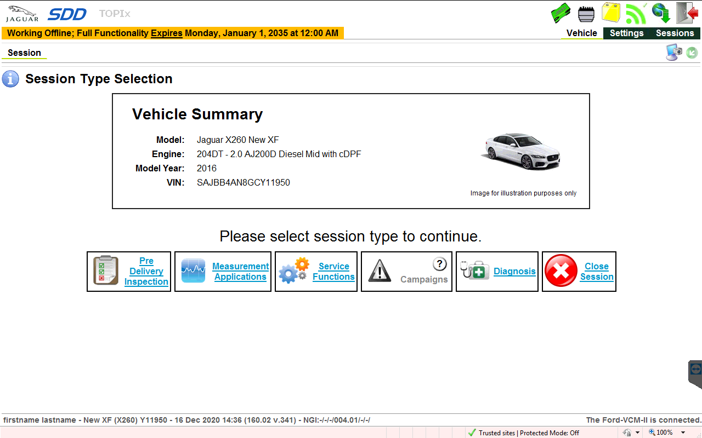This screenshot has height=438, width=702.
Task: Click the zoom magnifier icon in status bar
Action: 652,432
